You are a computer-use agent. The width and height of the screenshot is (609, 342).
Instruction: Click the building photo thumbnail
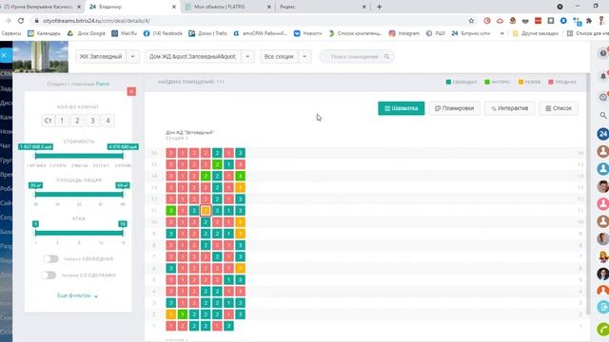[x=40, y=57]
